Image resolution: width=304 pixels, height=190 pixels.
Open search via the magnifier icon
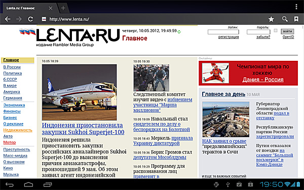(x=285, y=19)
